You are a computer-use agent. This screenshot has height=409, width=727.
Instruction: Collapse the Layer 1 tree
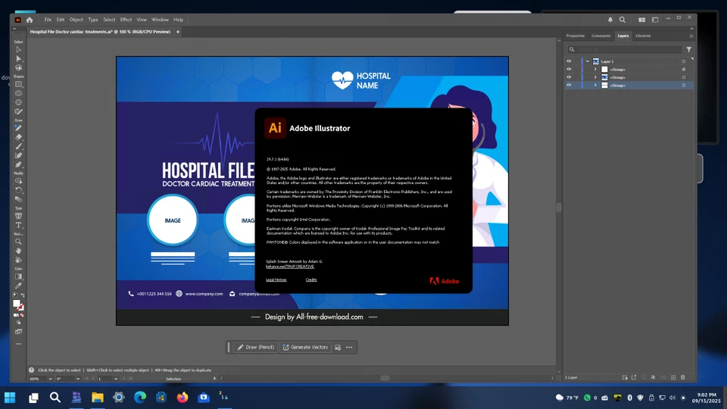587,61
